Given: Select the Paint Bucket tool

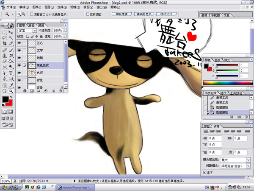Looking at the screenshot, I should click(x=11, y=61).
